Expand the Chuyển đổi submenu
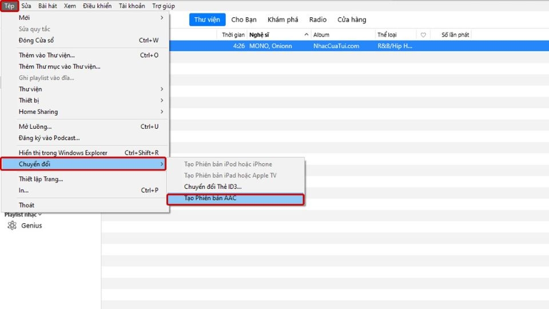The image size is (549, 309). [x=83, y=164]
